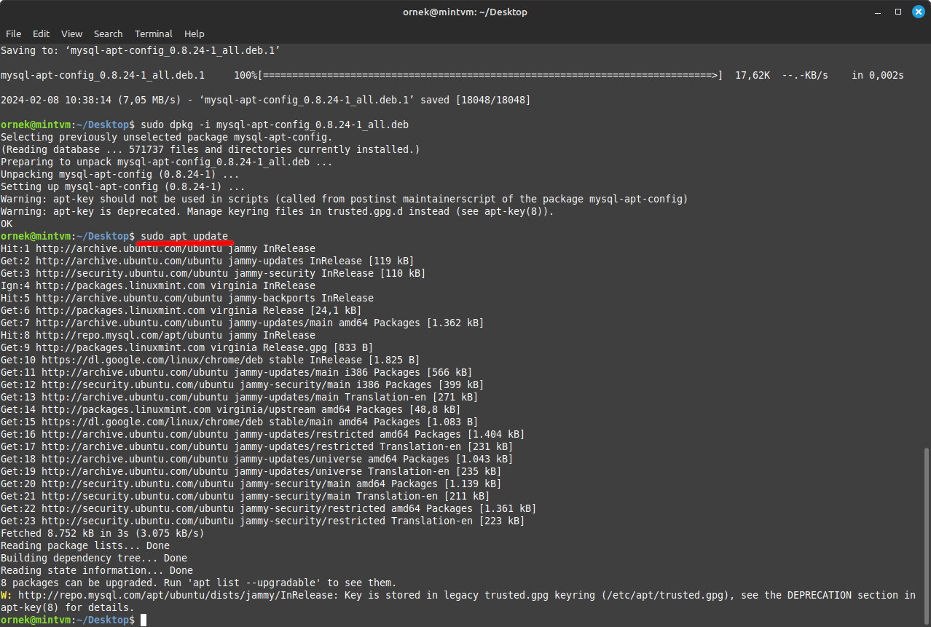Screen dimensions: 931x627
Task: Click 'Fetched 8.752 kB in 3s' line
Action: coord(103,533)
